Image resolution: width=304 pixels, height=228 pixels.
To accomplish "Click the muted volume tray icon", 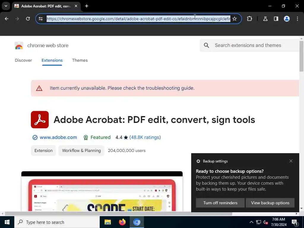I will [x=265, y=222].
